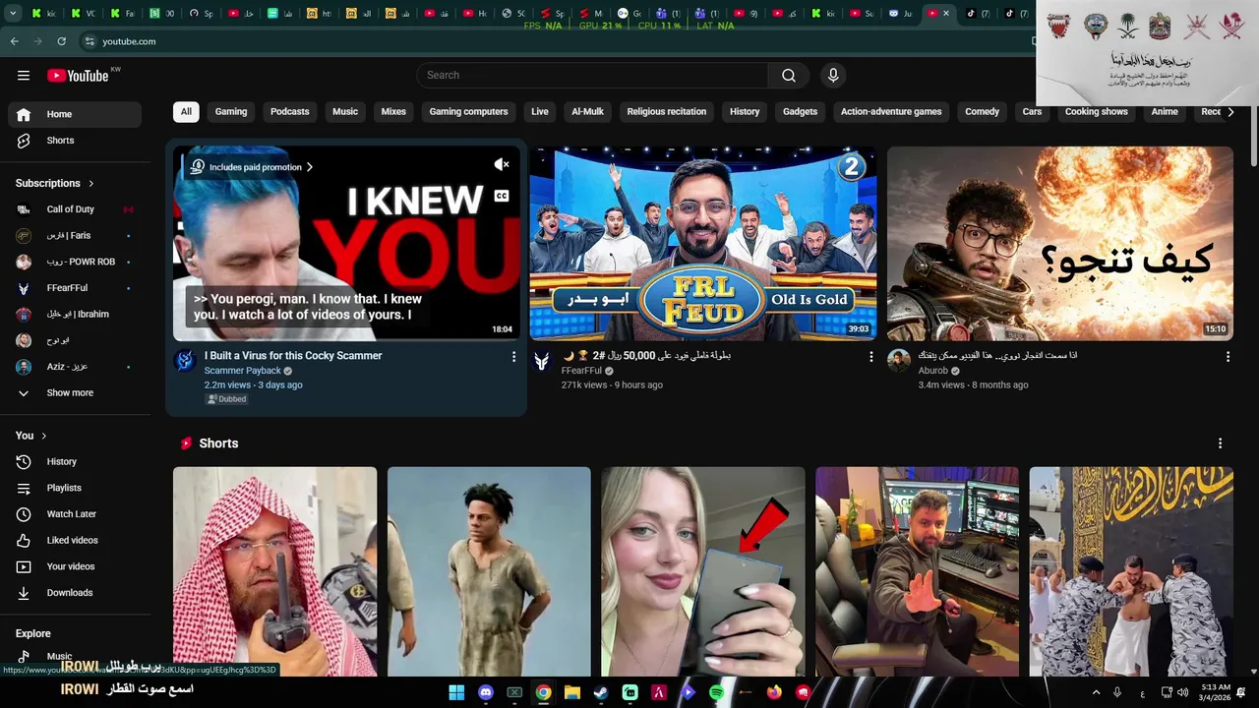Open the YouTube guide hamburger menu

click(24, 76)
